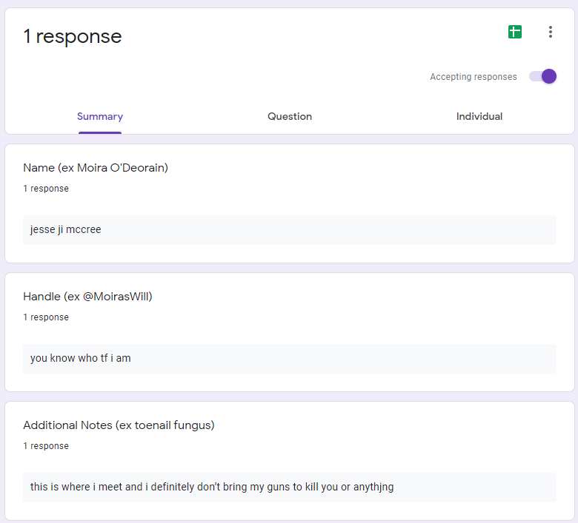Switch to the Individual tab
The image size is (578, 523).
pyautogui.click(x=479, y=116)
